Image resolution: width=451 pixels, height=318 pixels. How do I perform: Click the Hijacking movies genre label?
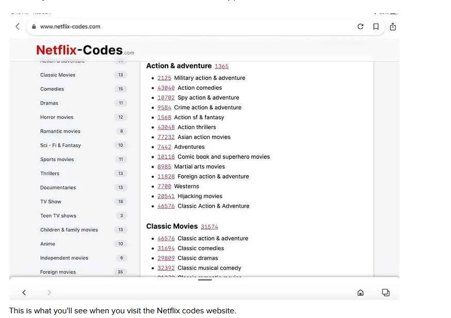[x=200, y=196]
